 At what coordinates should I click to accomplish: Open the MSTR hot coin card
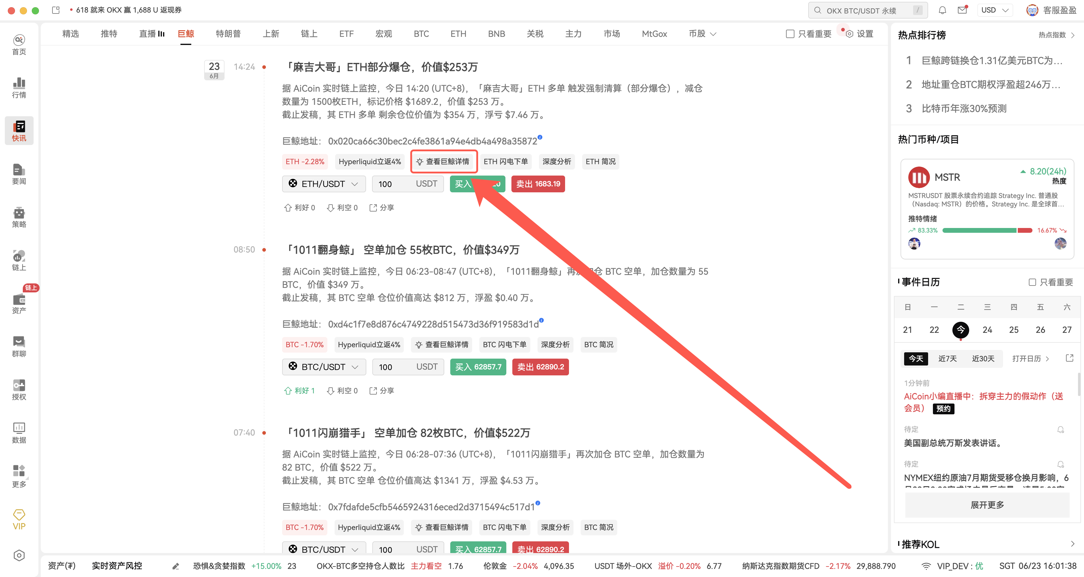coord(987,209)
